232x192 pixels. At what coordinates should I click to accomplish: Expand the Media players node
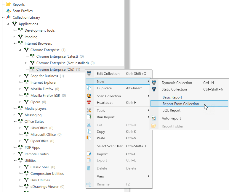point(14,108)
